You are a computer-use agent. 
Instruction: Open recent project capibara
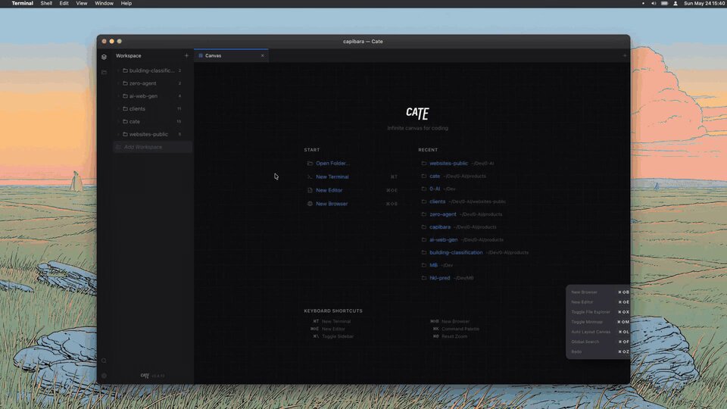tap(440, 227)
